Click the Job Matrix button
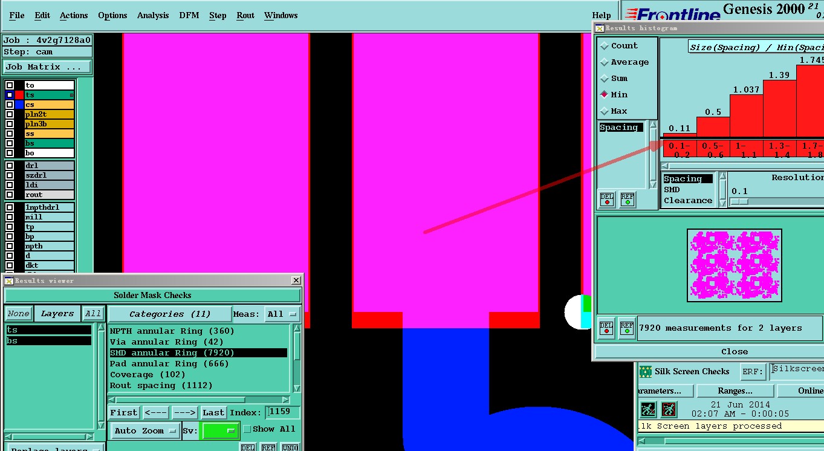Viewport: 824px width, 451px height. [47, 67]
